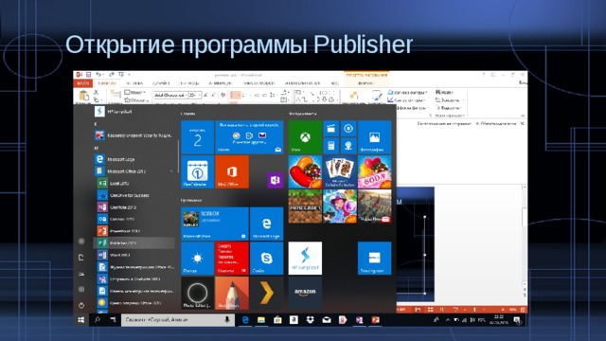Launch Excel 2013 from the app list

click(x=134, y=183)
